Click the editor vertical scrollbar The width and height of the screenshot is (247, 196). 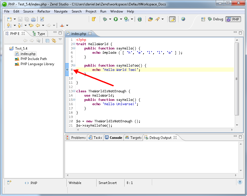tap(237, 79)
